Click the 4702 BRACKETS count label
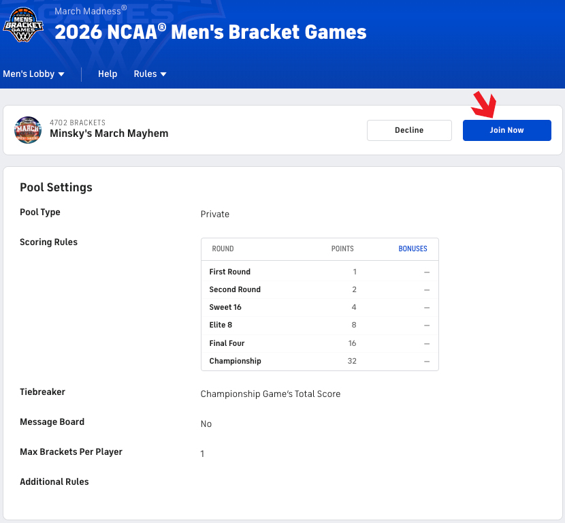The image size is (565, 523). click(78, 123)
